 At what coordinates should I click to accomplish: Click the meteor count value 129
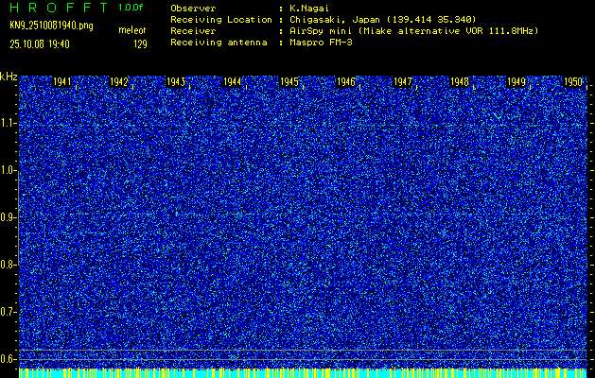[x=140, y=43]
